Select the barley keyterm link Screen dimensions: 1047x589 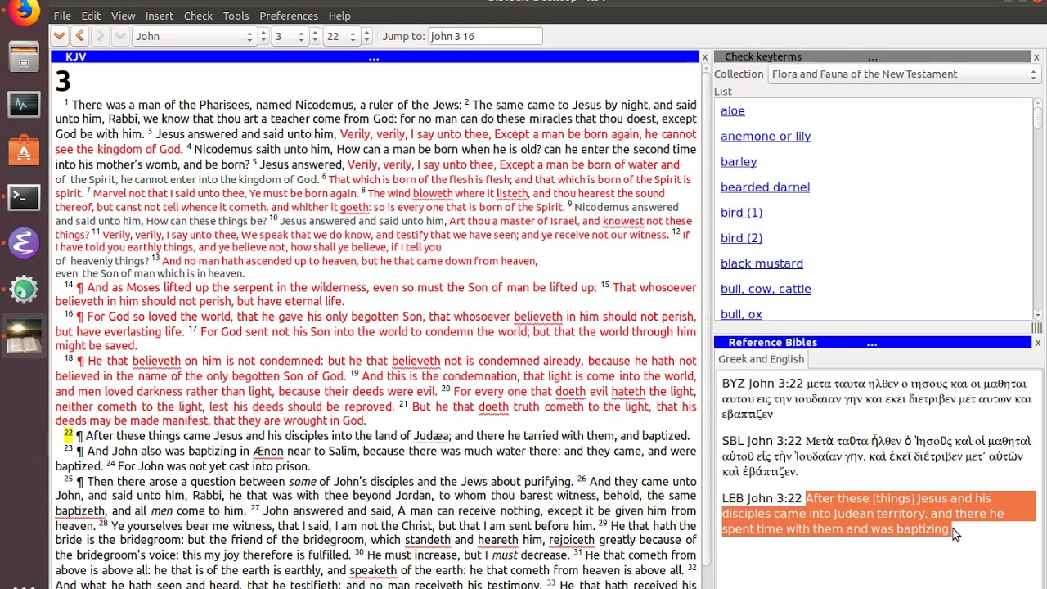(739, 161)
